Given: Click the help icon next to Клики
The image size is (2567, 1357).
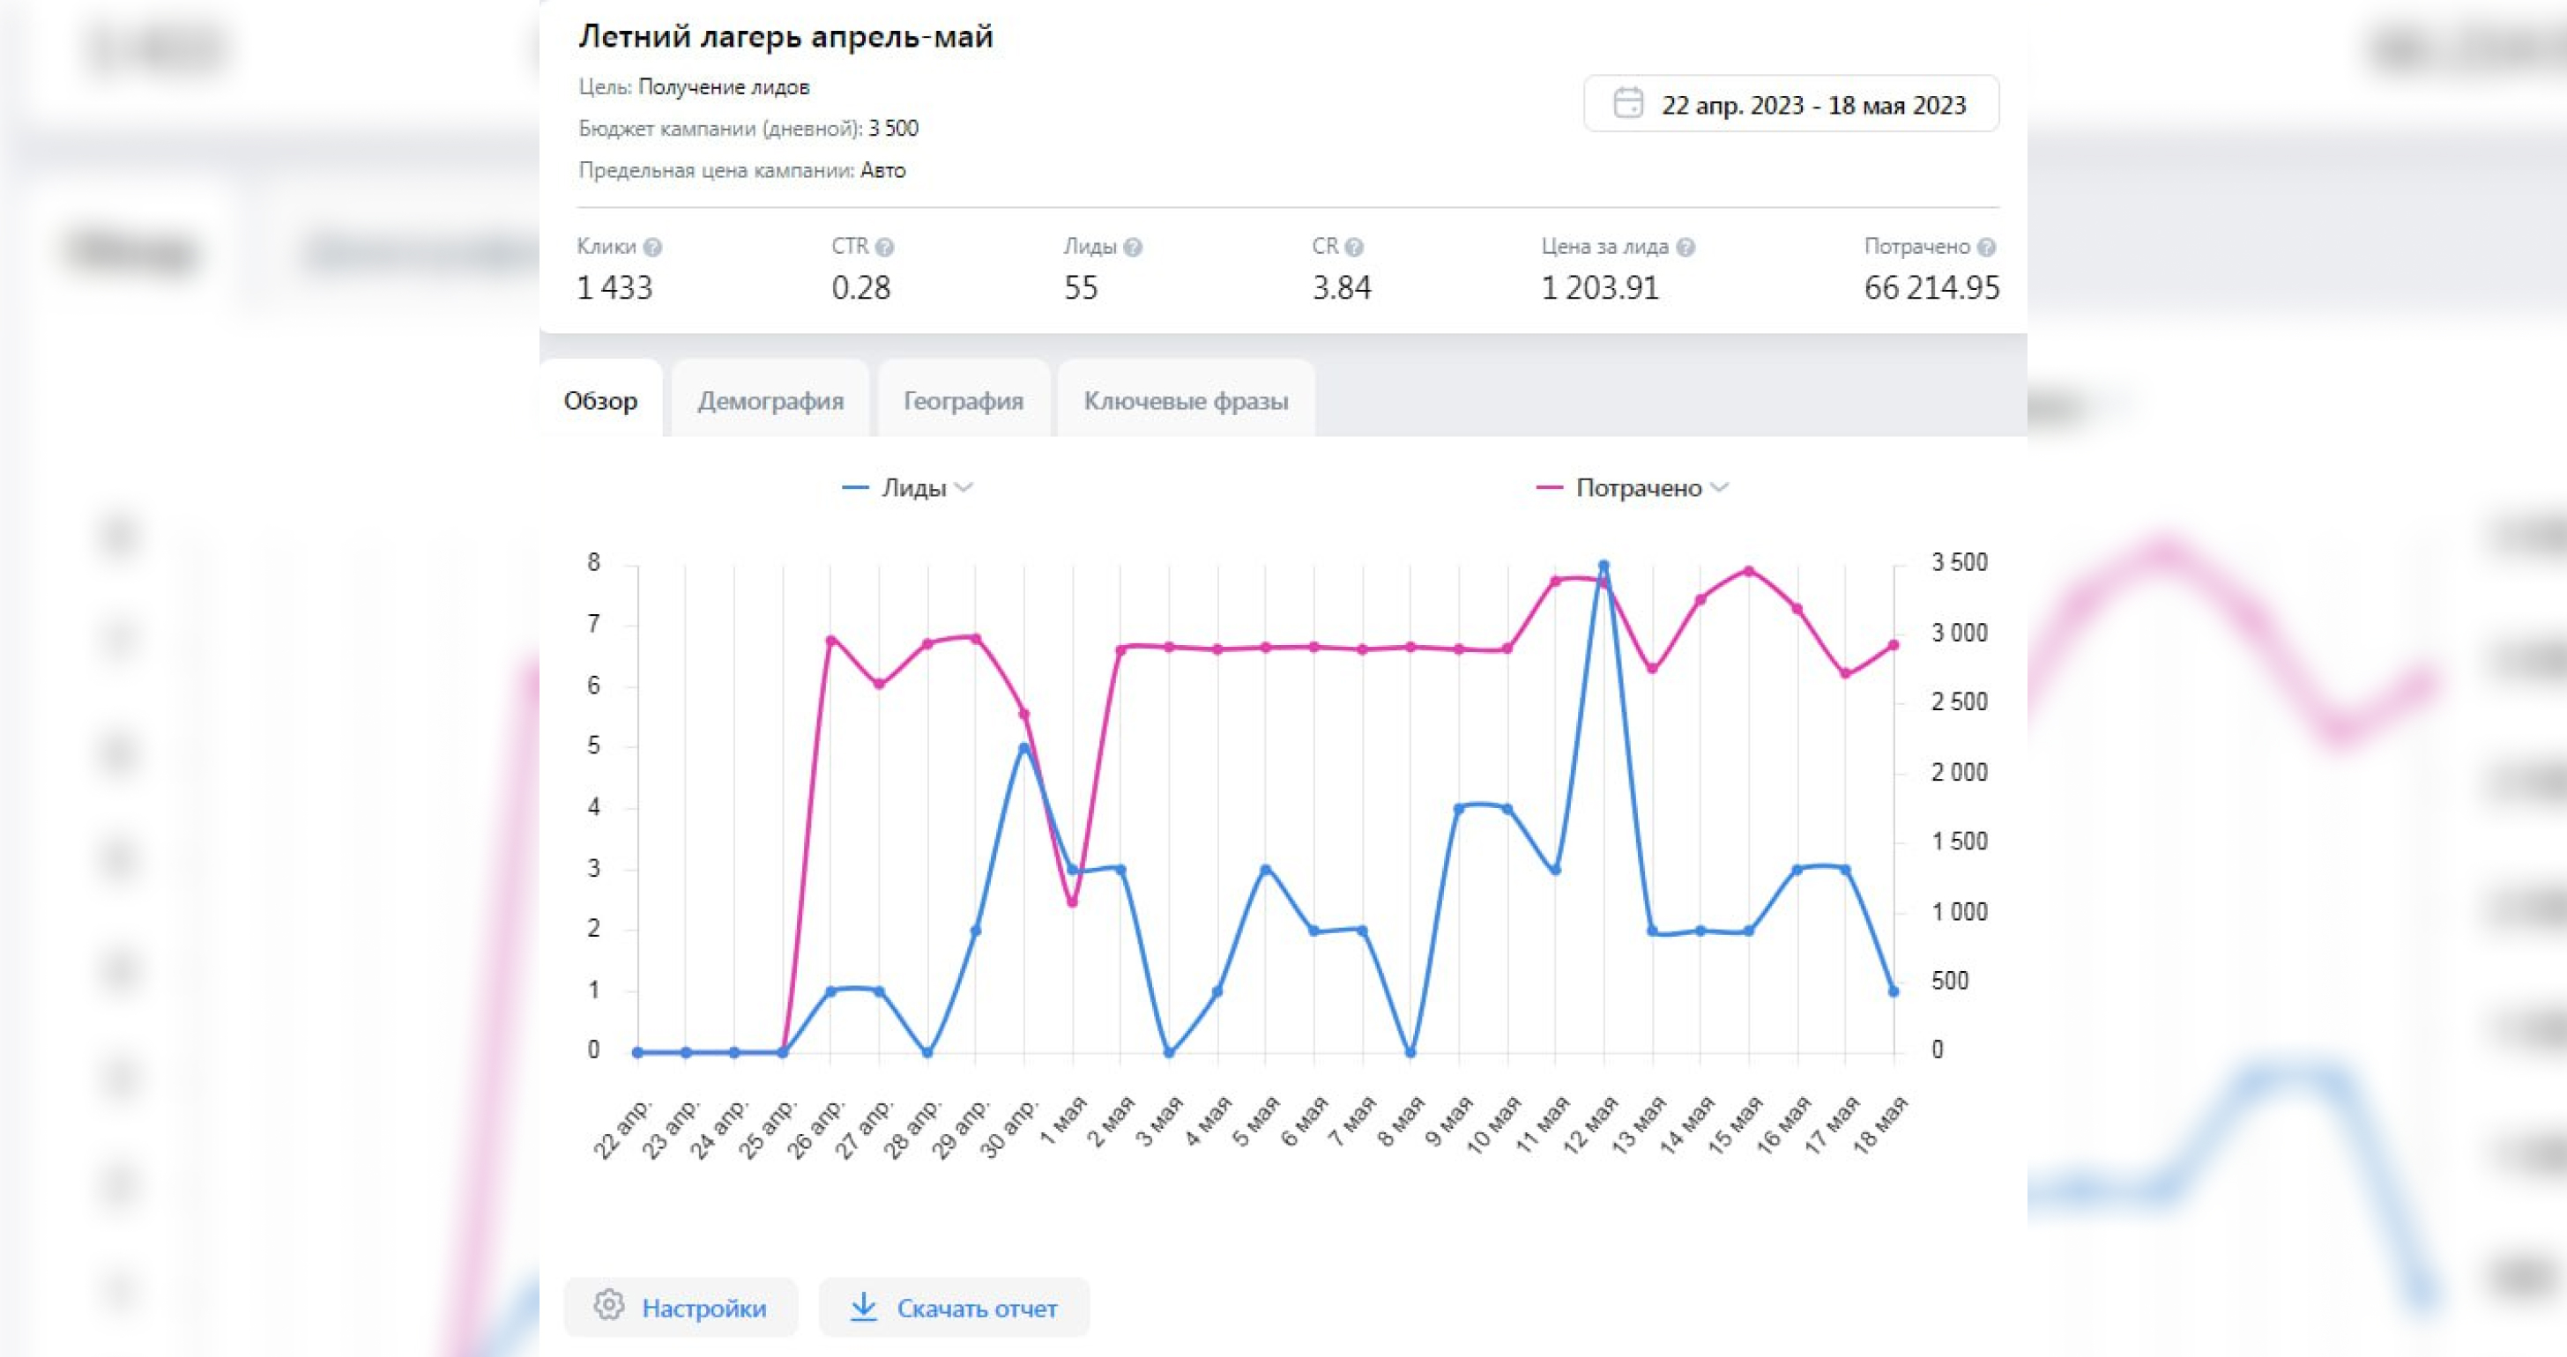Looking at the screenshot, I should click(x=651, y=247).
